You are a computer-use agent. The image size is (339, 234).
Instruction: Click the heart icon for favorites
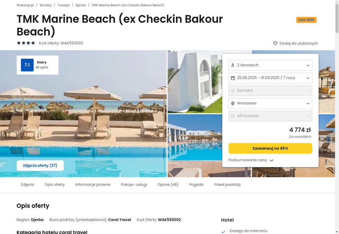275,43
